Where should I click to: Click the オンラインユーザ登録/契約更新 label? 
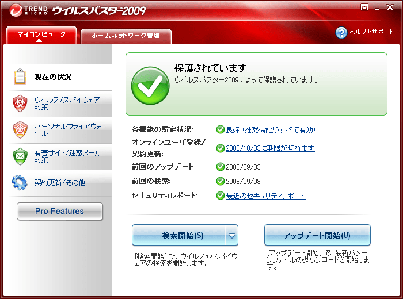169,148
